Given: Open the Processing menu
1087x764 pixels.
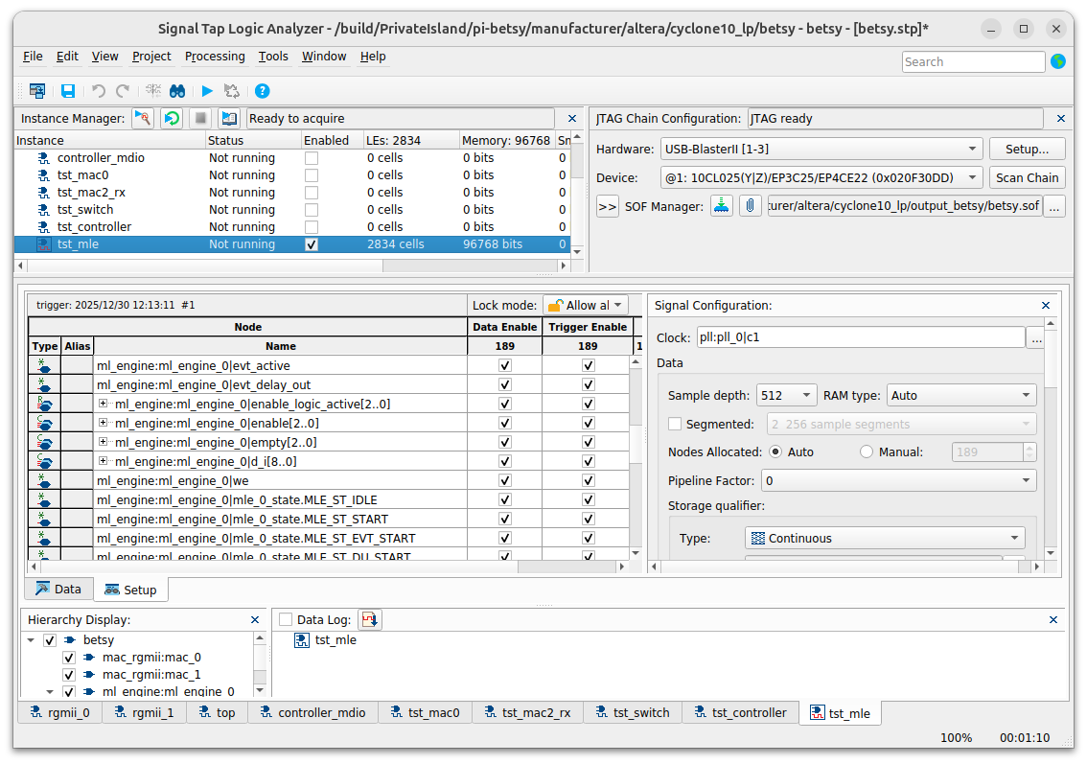Looking at the screenshot, I should click(x=215, y=57).
